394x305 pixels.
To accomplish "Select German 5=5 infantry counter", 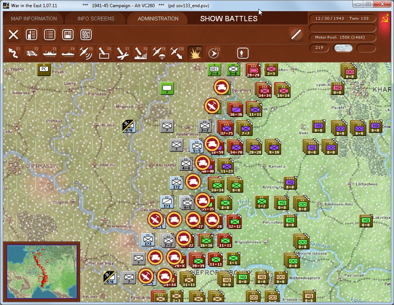I will (197, 146).
